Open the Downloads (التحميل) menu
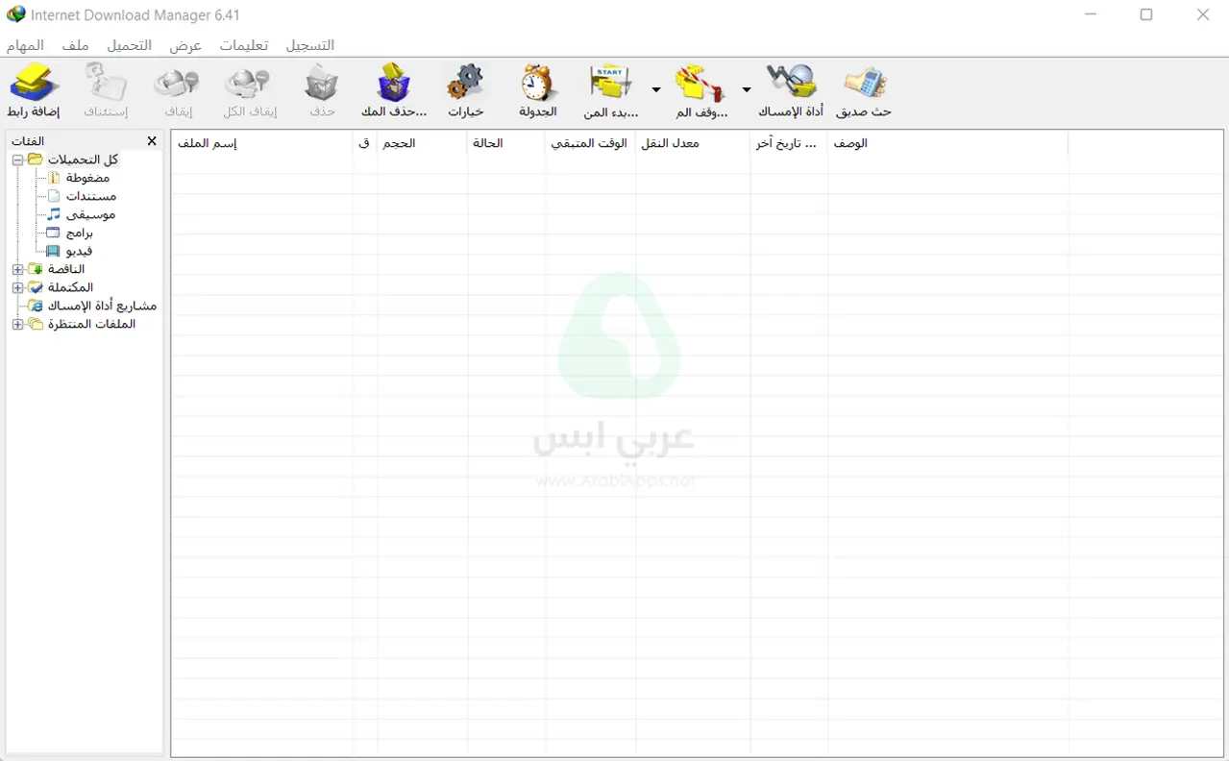1229x761 pixels. 129,45
